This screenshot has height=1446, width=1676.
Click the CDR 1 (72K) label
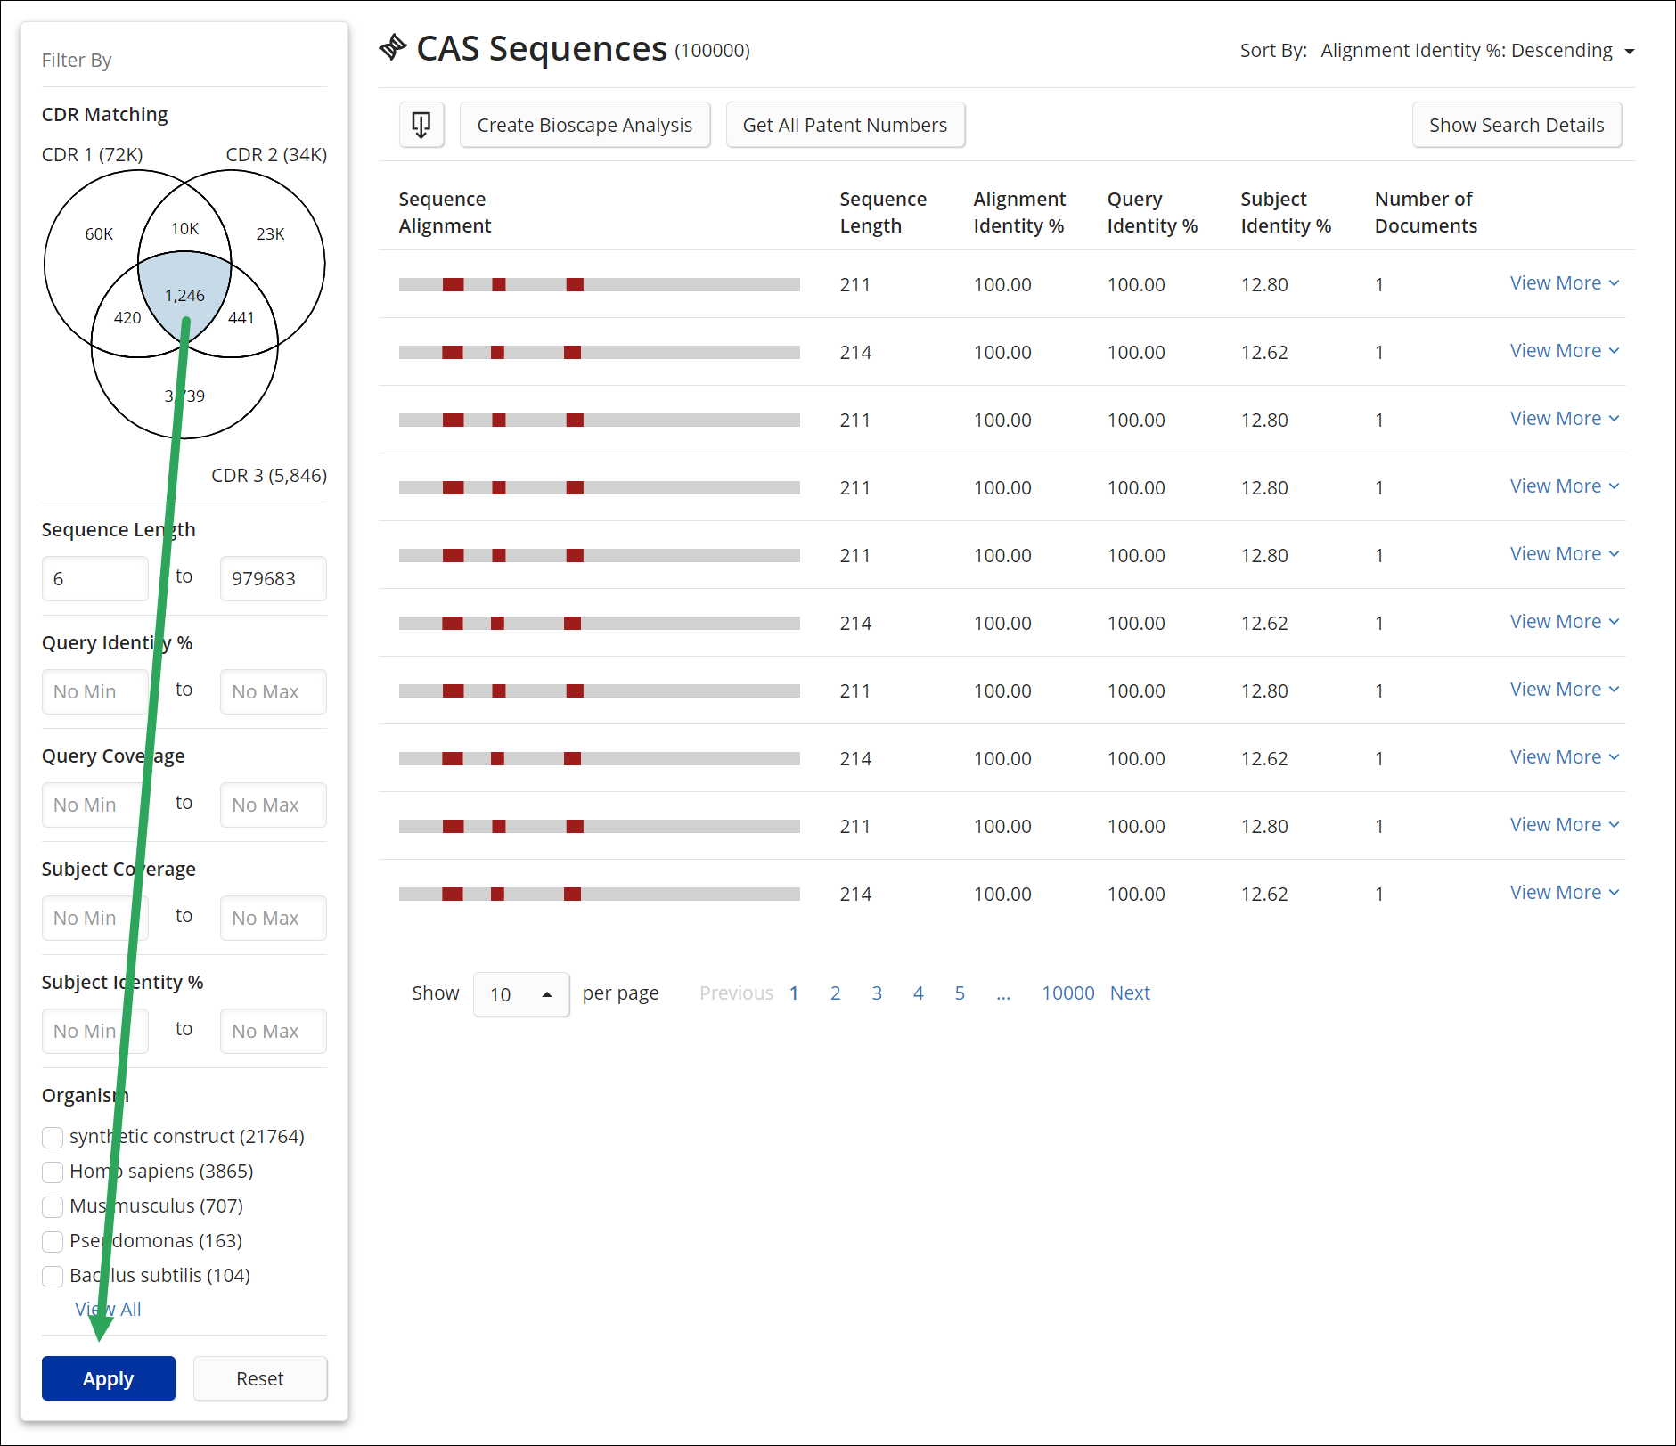93,155
